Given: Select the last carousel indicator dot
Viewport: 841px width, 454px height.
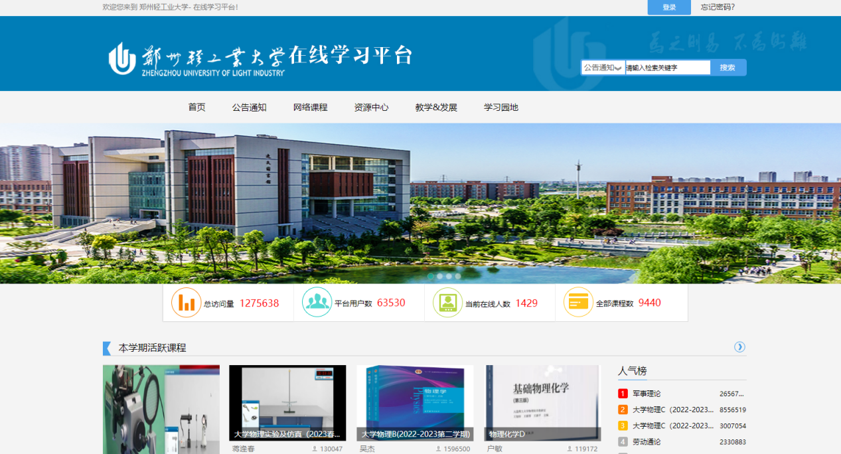Looking at the screenshot, I should pos(457,276).
